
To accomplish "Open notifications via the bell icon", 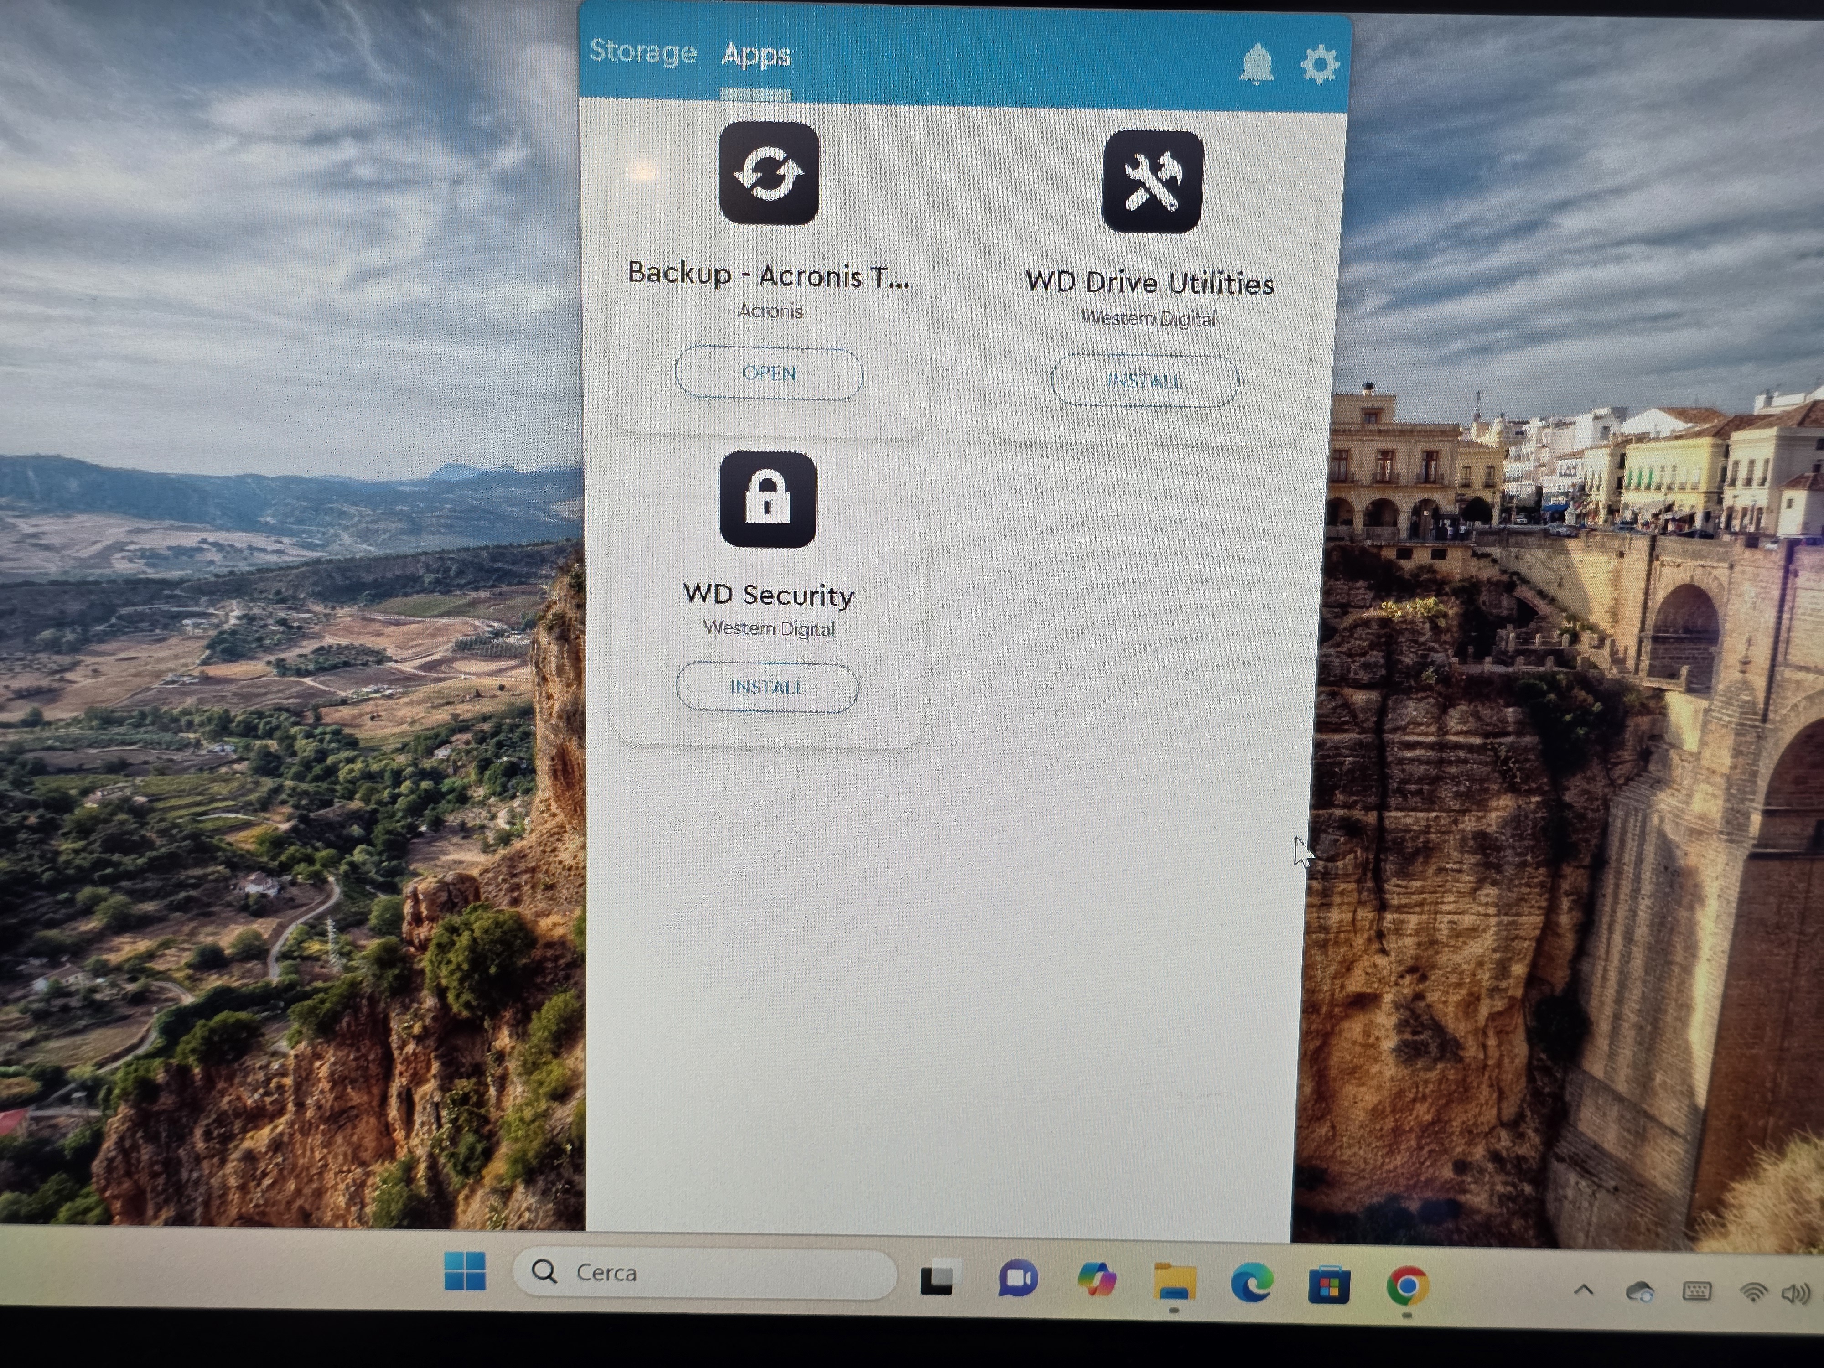I will (1256, 63).
